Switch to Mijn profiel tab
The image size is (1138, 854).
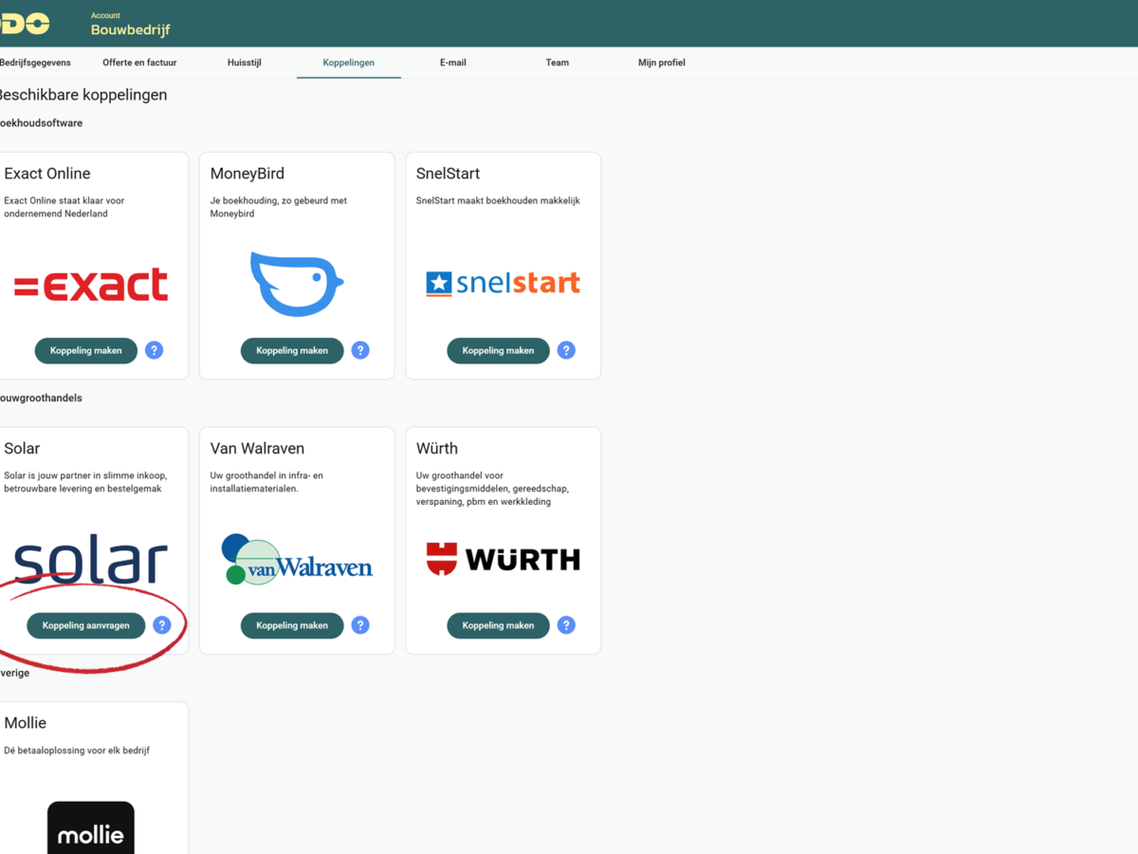tap(662, 63)
